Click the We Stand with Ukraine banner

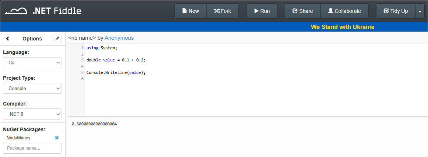pyautogui.click(x=342, y=27)
